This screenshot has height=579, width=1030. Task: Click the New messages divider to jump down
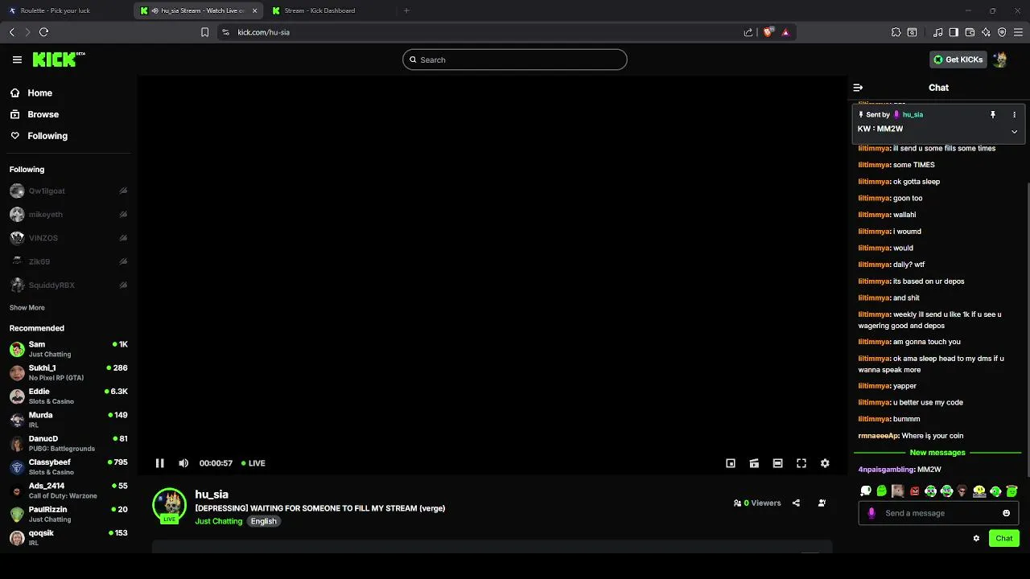click(x=937, y=453)
